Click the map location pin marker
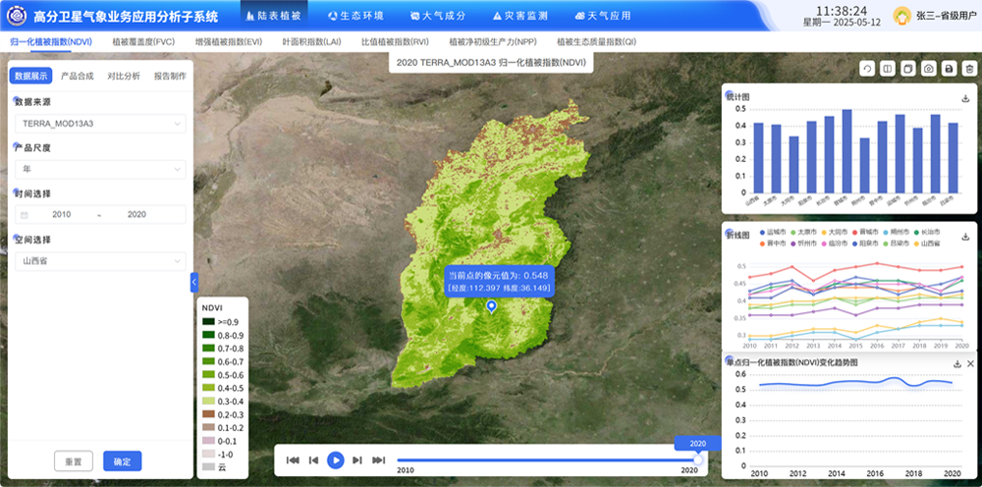The width and height of the screenshot is (982, 487). [492, 307]
